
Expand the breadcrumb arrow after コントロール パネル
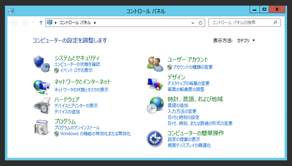coord(95,23)
